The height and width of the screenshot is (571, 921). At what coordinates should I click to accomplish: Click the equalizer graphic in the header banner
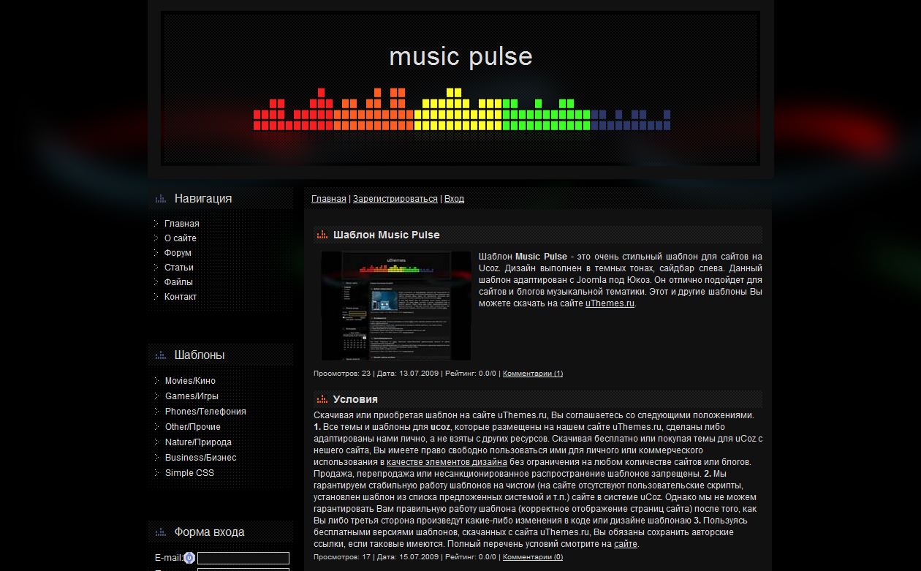(x=462, y=110)
